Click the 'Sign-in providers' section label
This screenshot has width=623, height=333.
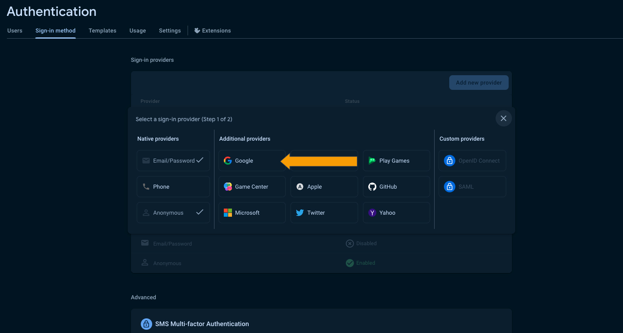152,60
